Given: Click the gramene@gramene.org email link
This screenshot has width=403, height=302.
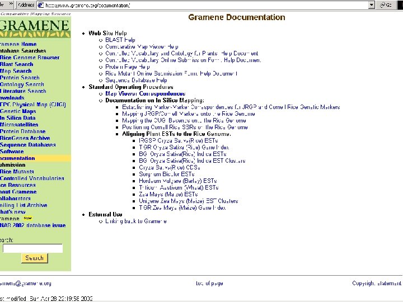Looking at the screenshot, I should (x=26, y=283).
